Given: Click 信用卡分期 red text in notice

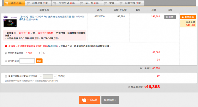Looking at the screenshot, I should pos(24,33).
